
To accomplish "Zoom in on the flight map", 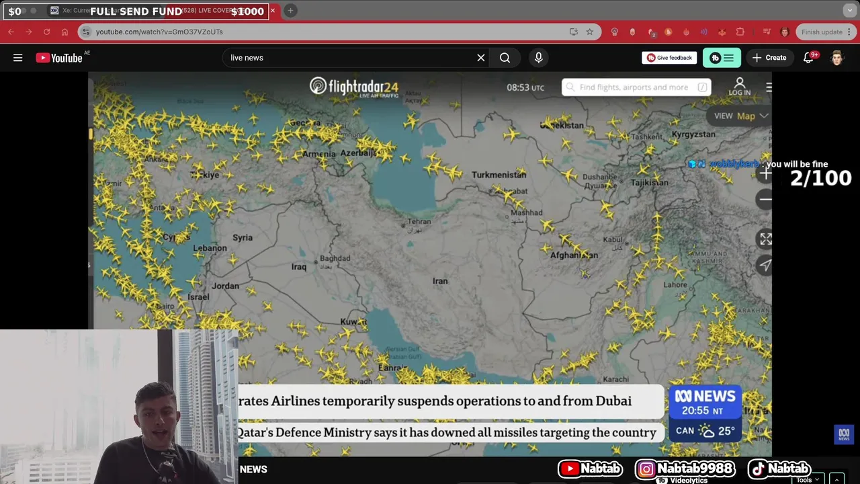I will [x=765, y=173].
